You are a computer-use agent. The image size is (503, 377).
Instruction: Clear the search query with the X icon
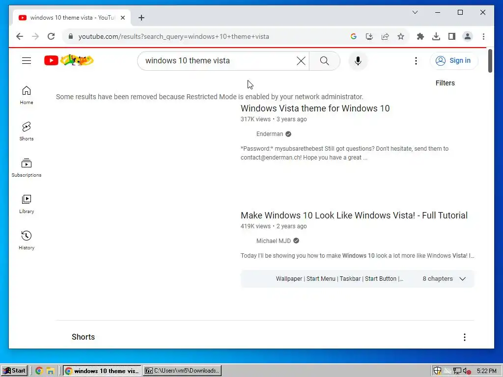301,60
